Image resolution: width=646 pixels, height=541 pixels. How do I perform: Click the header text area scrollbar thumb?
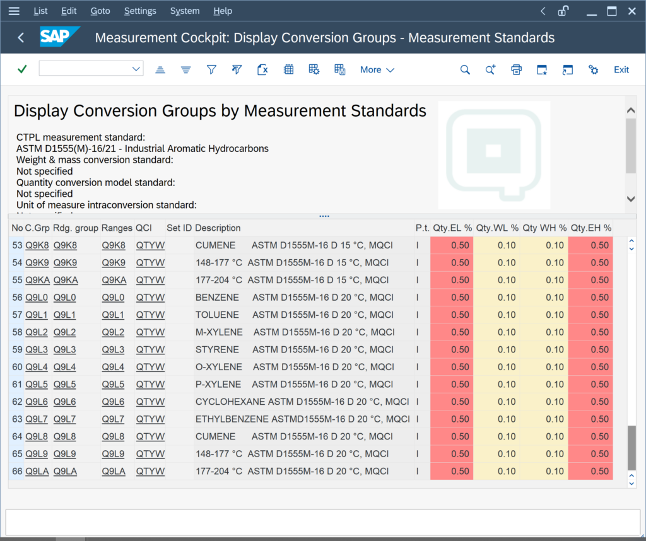pos(631,146)
